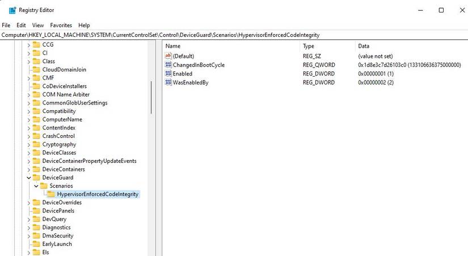This screenshot has height=256, width=468.
Task: Click the ComputerName folder icon
Action: click(36, 120)
